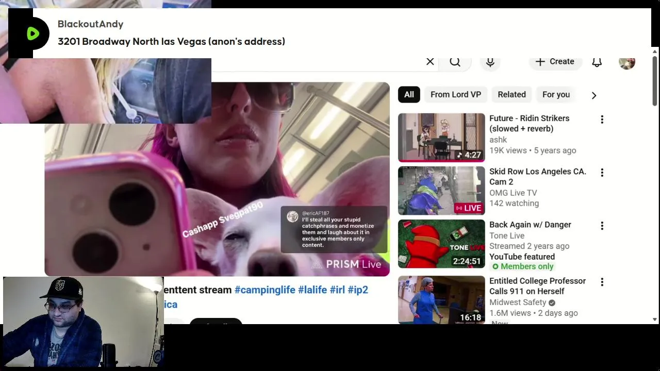Open options menu for Entitled College Professor
Image resolution: width=660 pixels, height=371 pixels.
(602, 282)
